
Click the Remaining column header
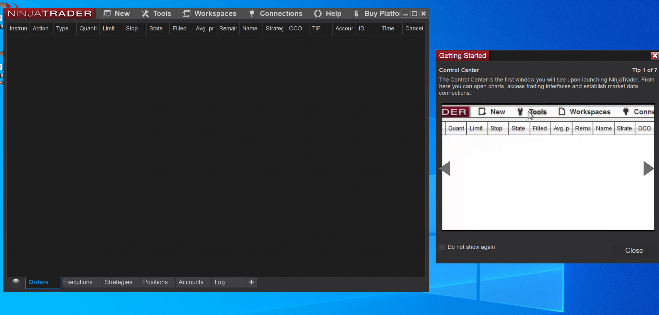(x=228, y=29)
